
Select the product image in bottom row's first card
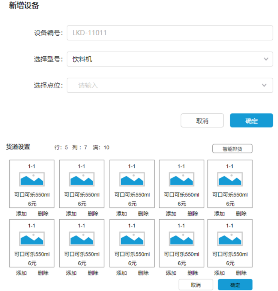coord(32,238)
